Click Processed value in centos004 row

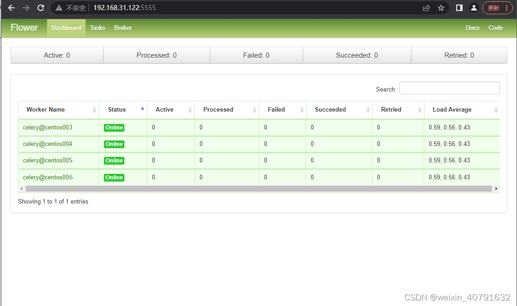click(x=201, y=144)
